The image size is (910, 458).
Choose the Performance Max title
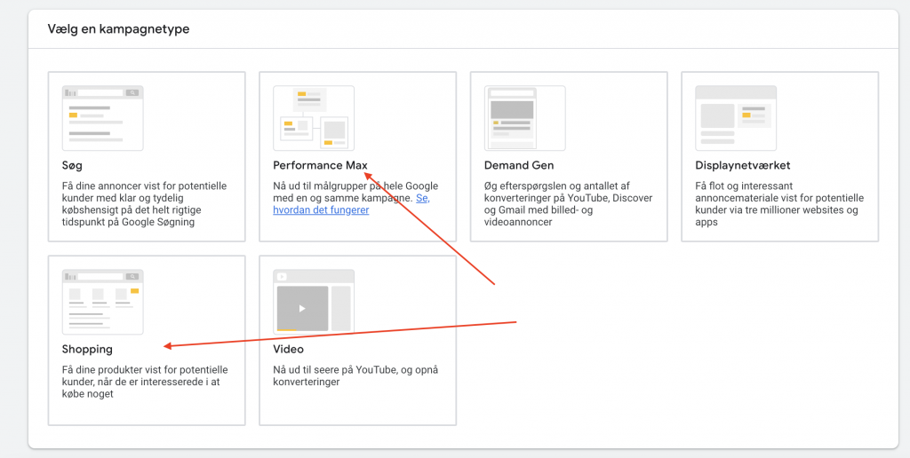(x=320, y=165)
